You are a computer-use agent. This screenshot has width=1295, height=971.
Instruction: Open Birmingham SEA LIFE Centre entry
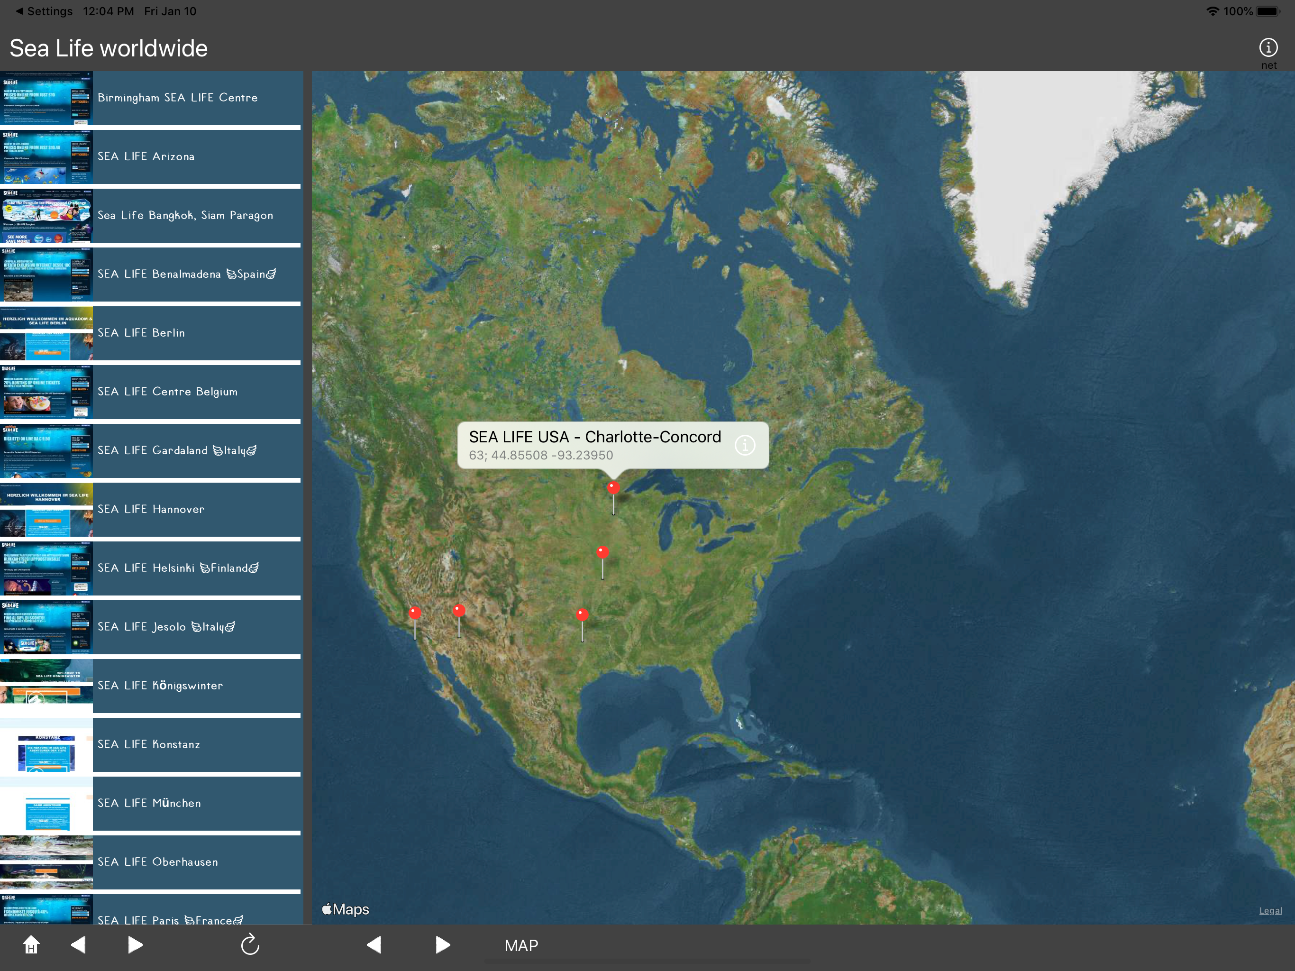(150, 98)
